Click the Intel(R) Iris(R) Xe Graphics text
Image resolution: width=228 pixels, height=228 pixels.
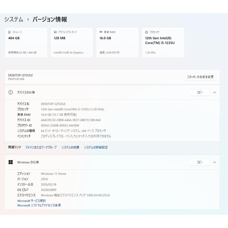[68, 53]
